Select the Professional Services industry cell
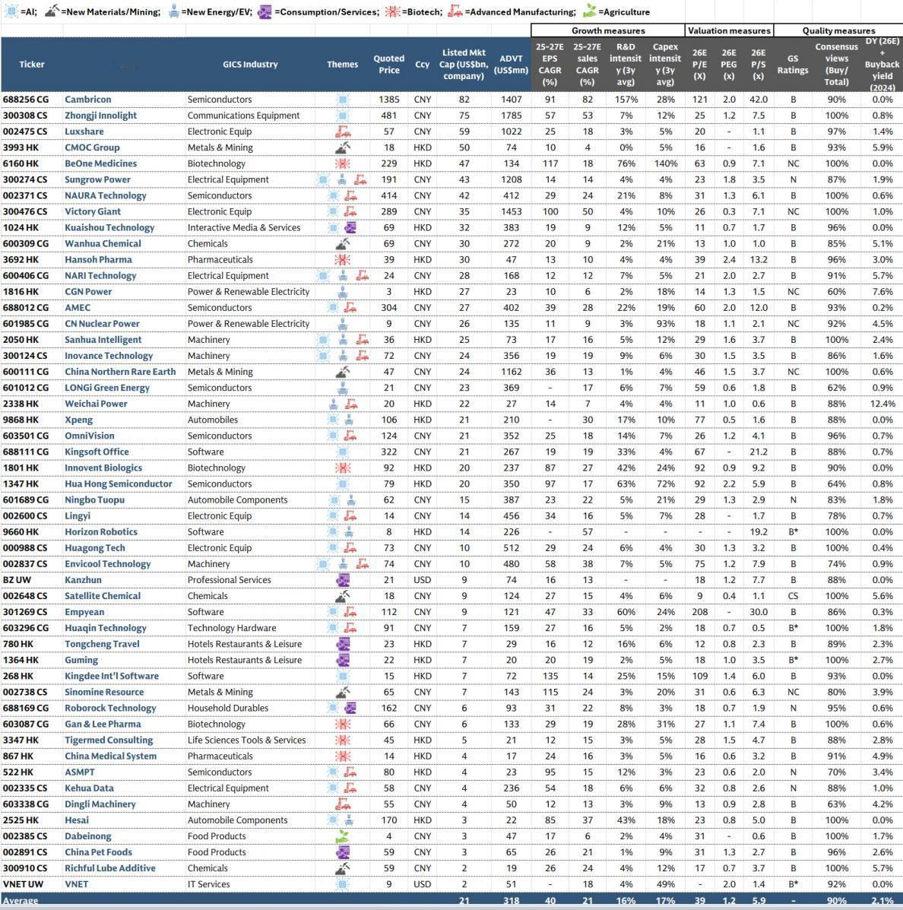This screenshot has width=903, height=910. [230, 580]
